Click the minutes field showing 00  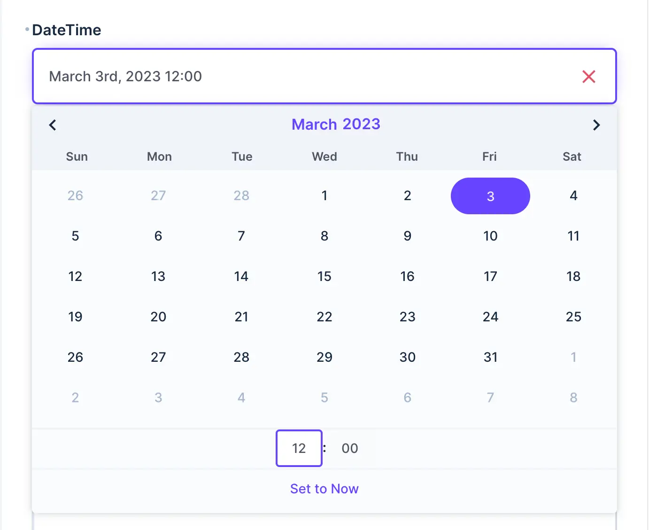(x=349, y=448)
